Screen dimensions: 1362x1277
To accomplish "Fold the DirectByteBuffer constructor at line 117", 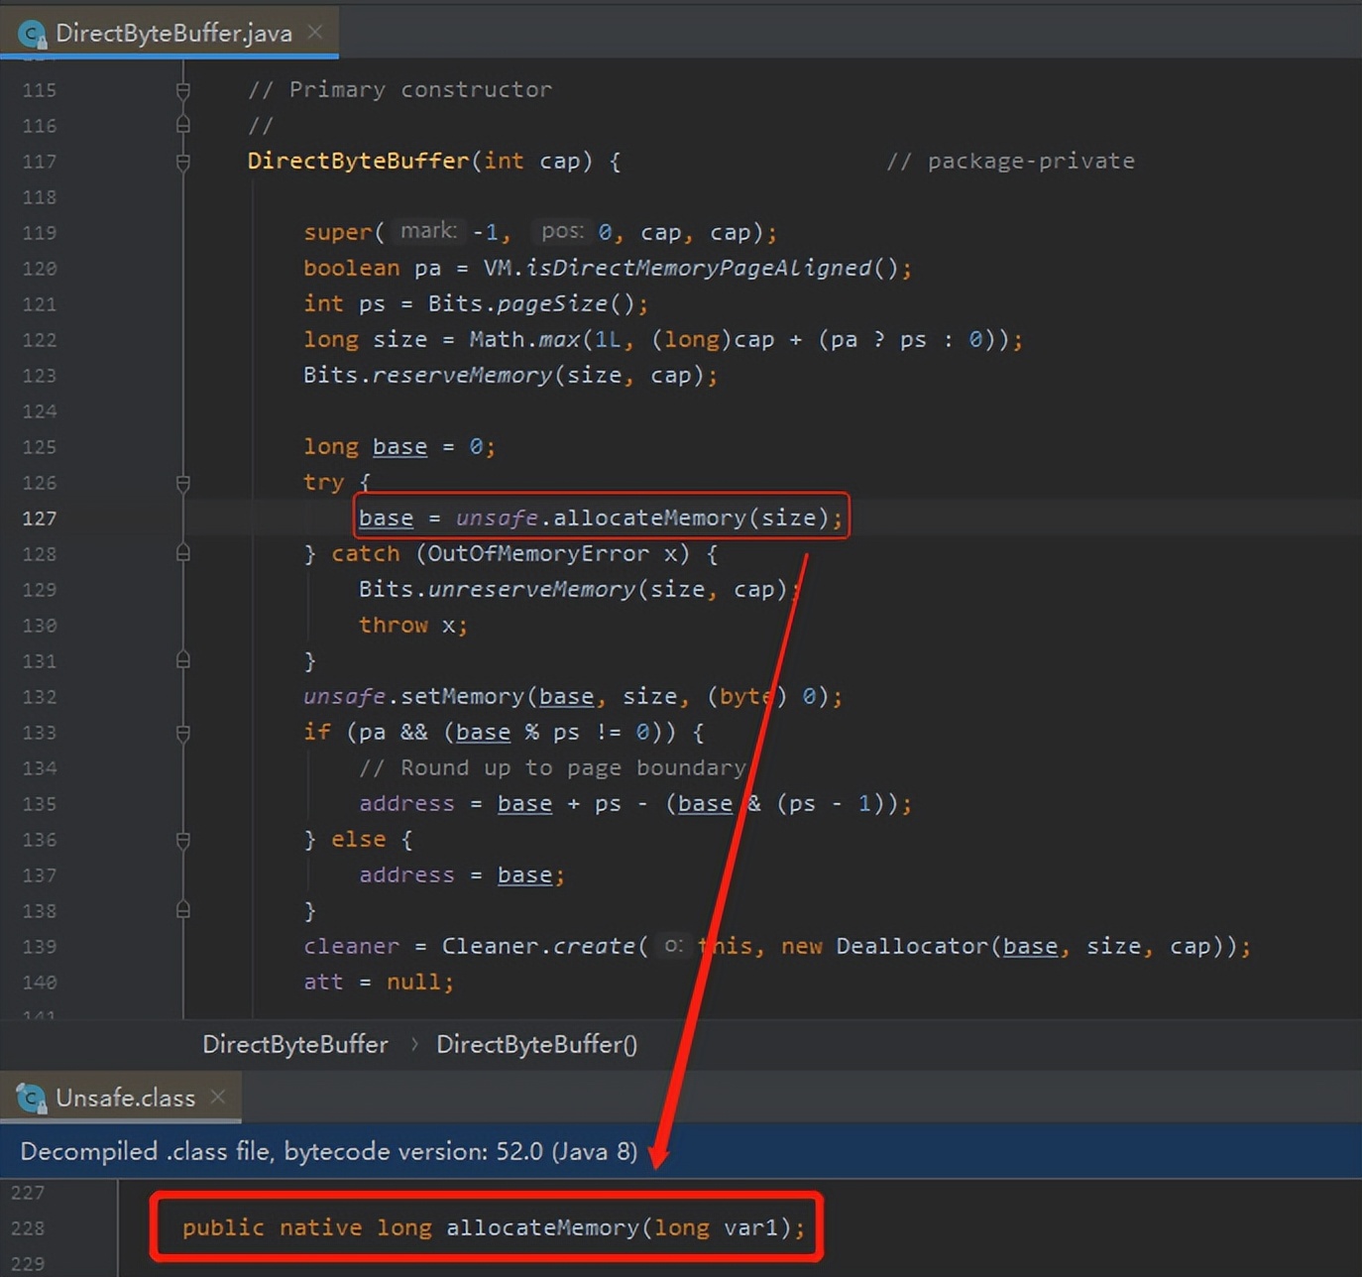I will (x=183, y=162).
